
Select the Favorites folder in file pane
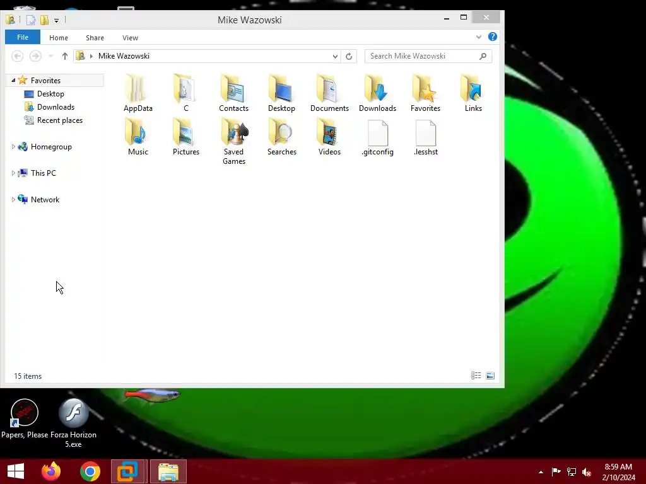pyautogui.click(x=425, y=93)
